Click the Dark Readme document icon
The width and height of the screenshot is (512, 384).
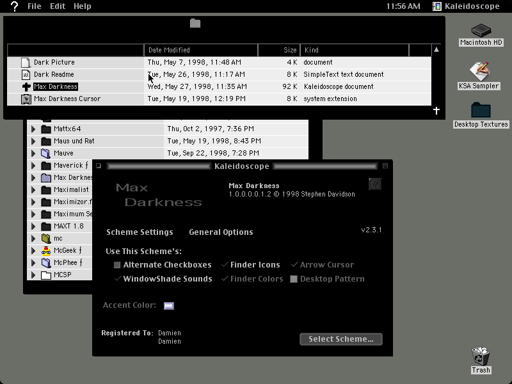(x=26, y=75)
